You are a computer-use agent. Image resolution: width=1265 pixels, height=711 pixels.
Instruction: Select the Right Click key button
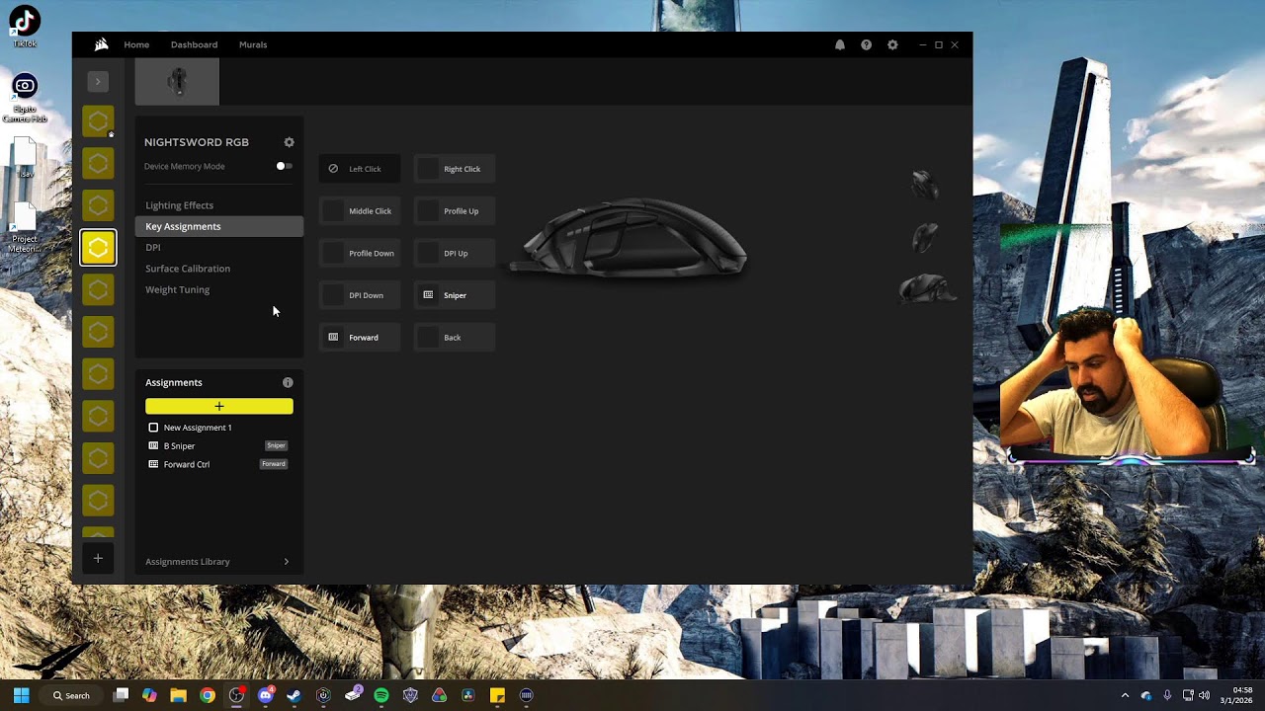(x=455, y=169)
